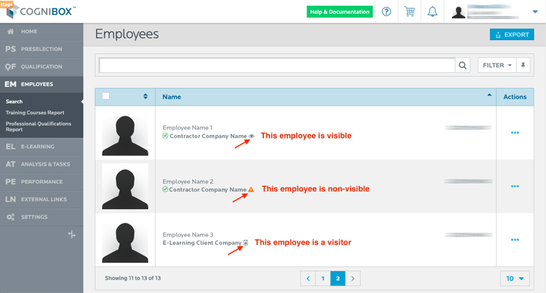Click the Settings gears icon
This screenshot has width=546, height=293.
(10, 217)
